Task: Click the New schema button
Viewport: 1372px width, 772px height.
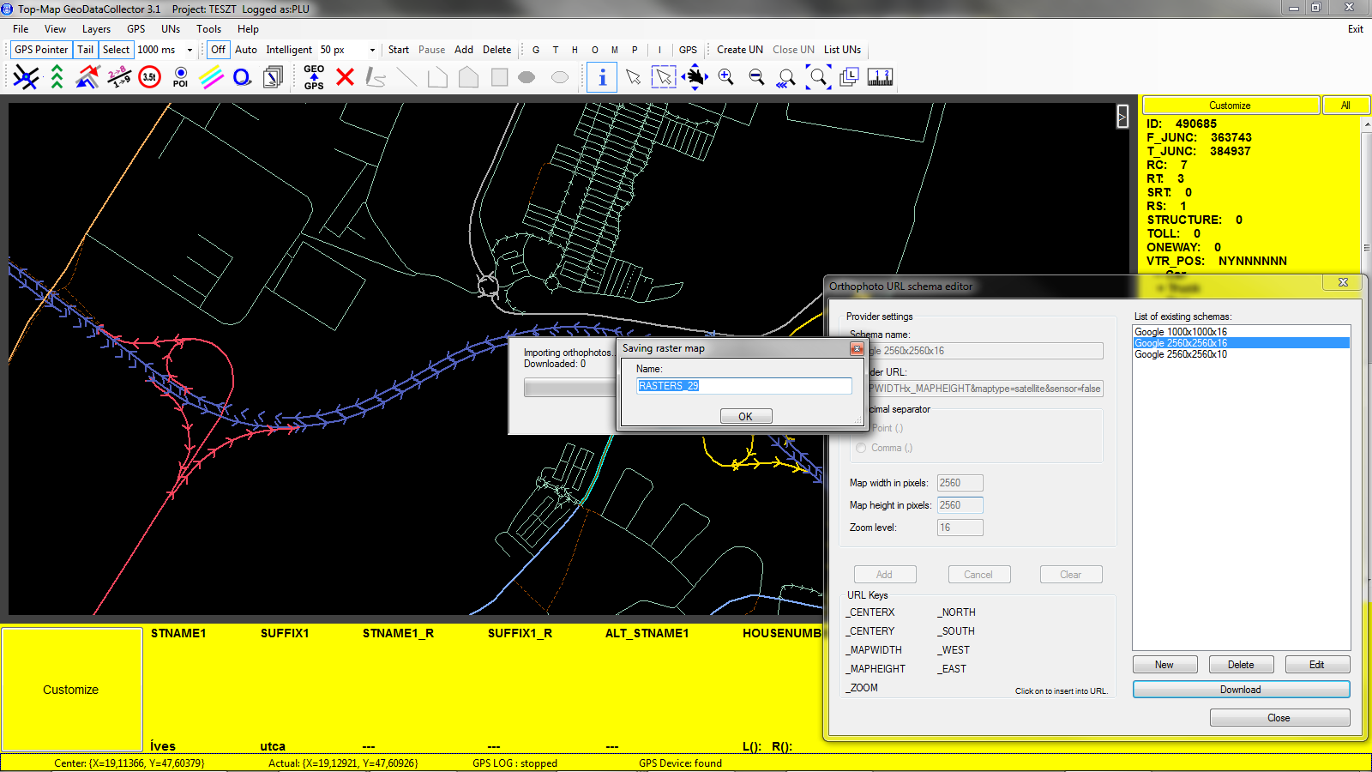Action: pos(1164,665)
